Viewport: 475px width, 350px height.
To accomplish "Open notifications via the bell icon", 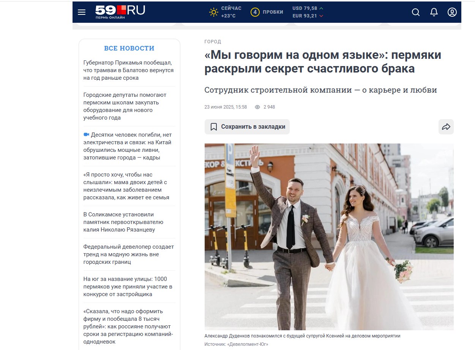I will click(434, 12).
